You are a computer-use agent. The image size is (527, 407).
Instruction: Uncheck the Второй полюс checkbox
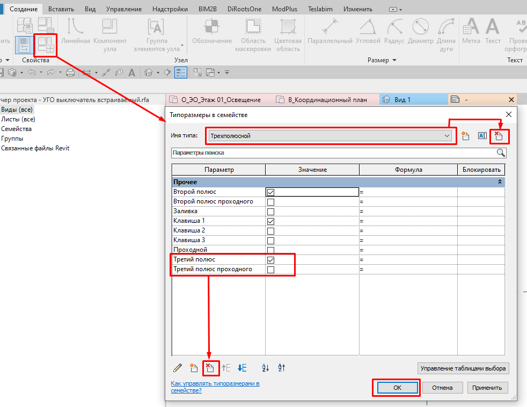[x=270, y=192]
